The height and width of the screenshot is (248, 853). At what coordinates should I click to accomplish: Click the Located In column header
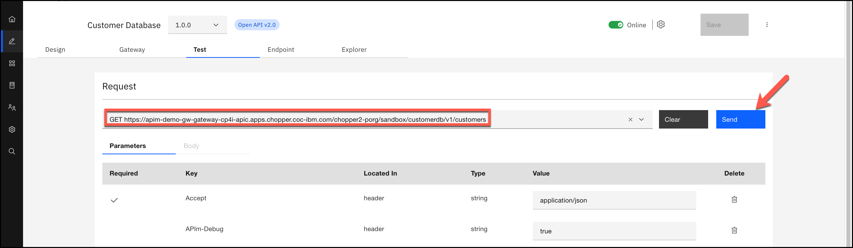point(380,173)
